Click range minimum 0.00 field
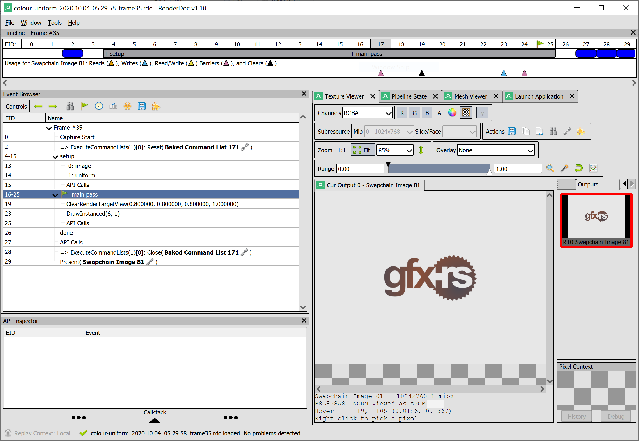 point(360,168)
